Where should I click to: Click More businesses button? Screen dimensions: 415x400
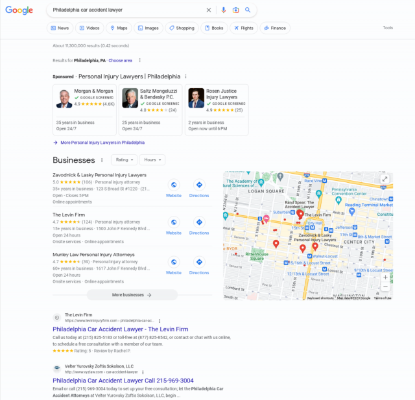click(x=132, y=295)
